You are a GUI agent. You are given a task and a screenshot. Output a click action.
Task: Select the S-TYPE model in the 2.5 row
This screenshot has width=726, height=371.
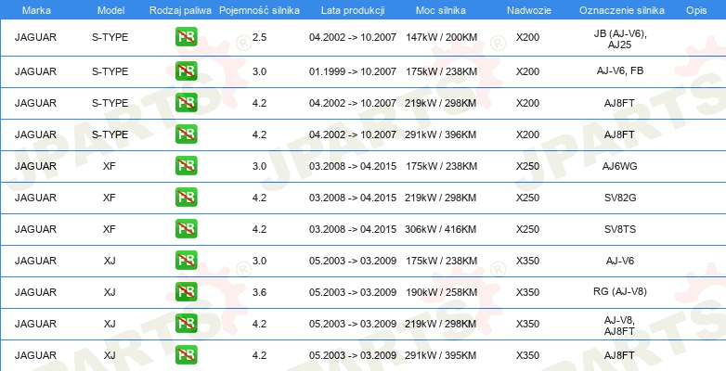click(110, 37)
